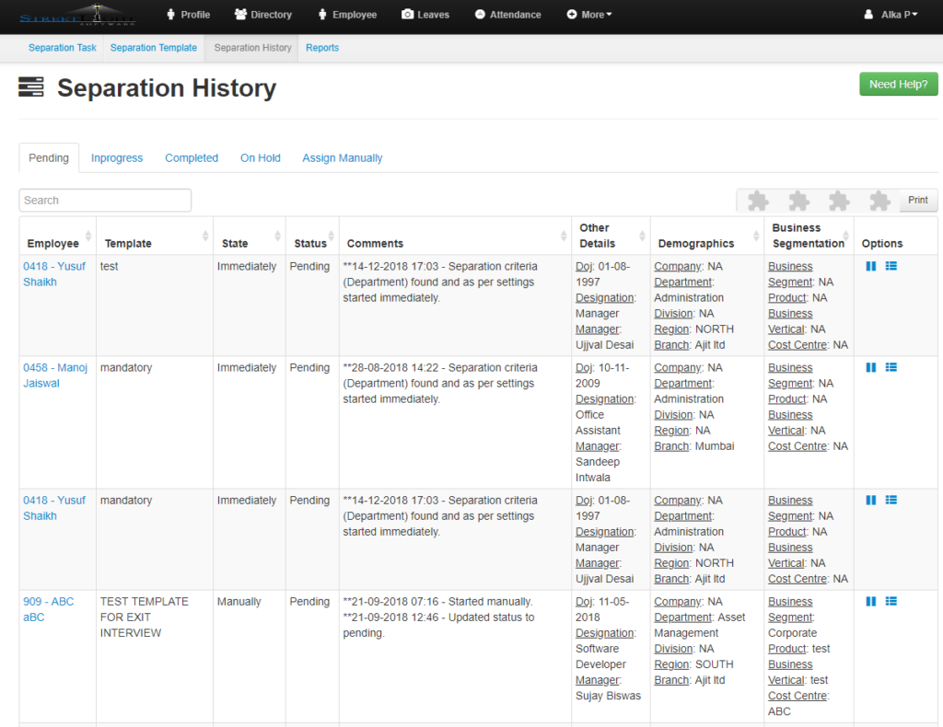This screenshot has height=727, width=943.
Task: Click the first puzzle-piece icon near Print
Action: [757, 200]
